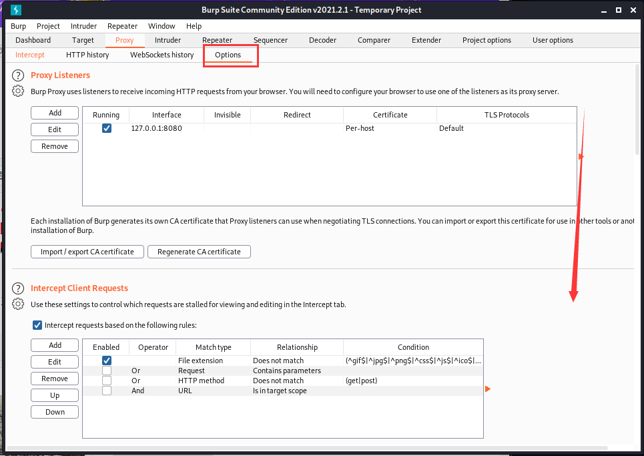Switch to the Sequencer tab

pyautogui.click(x=271, y=40)
